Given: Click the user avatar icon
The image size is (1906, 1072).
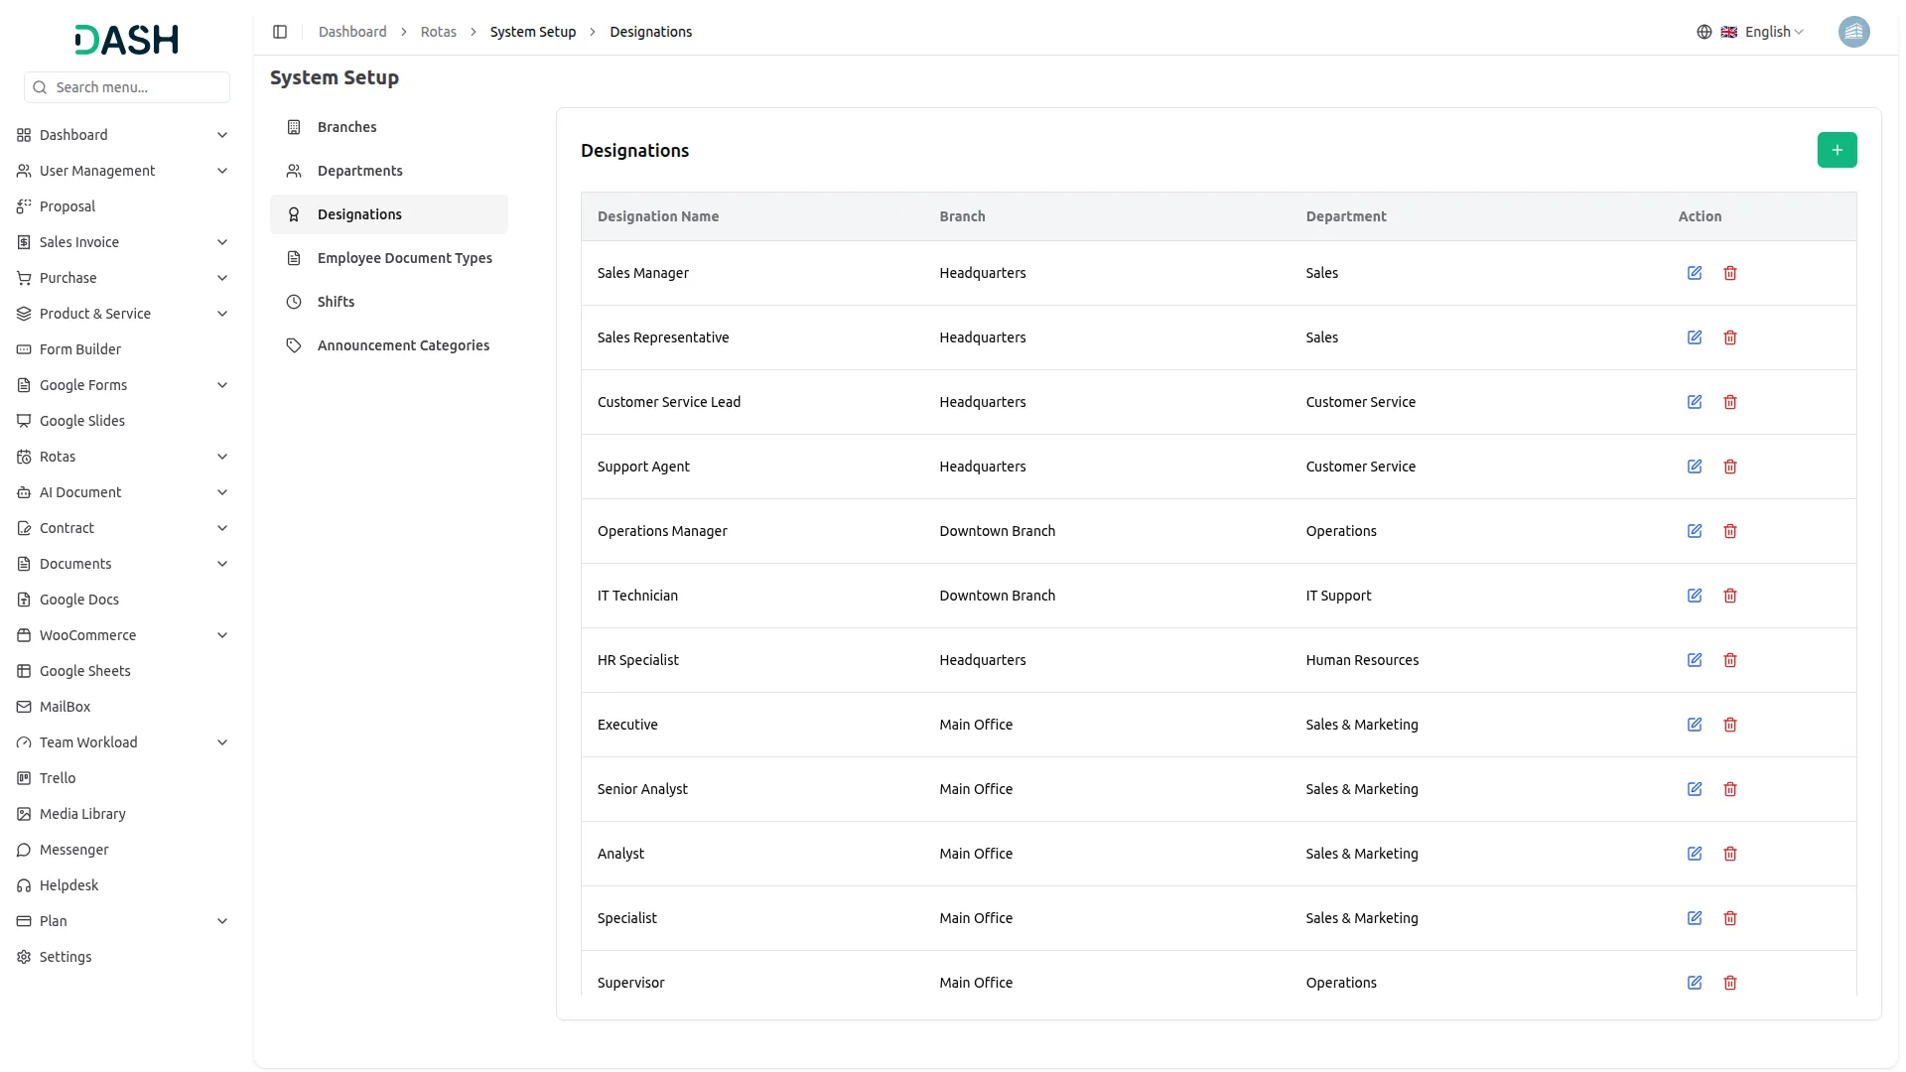Looking at the screenshot, I should tap(1853, 32).
